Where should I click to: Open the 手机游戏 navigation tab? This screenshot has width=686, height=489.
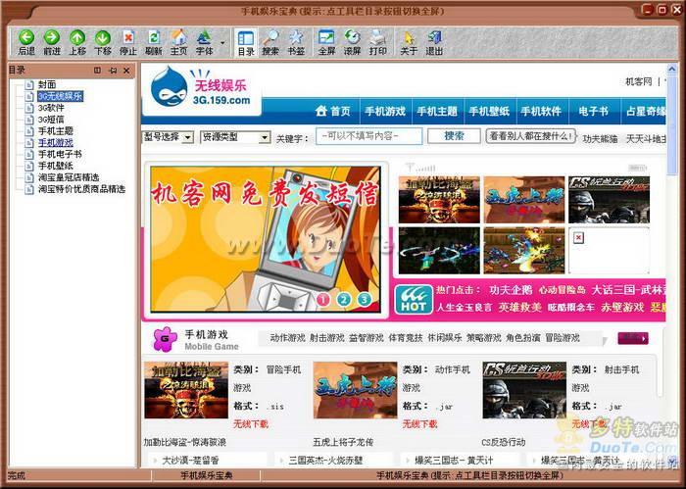(x=385, y=111)
